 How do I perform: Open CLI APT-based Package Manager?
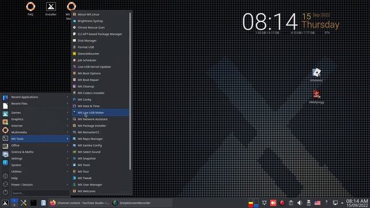101,34
